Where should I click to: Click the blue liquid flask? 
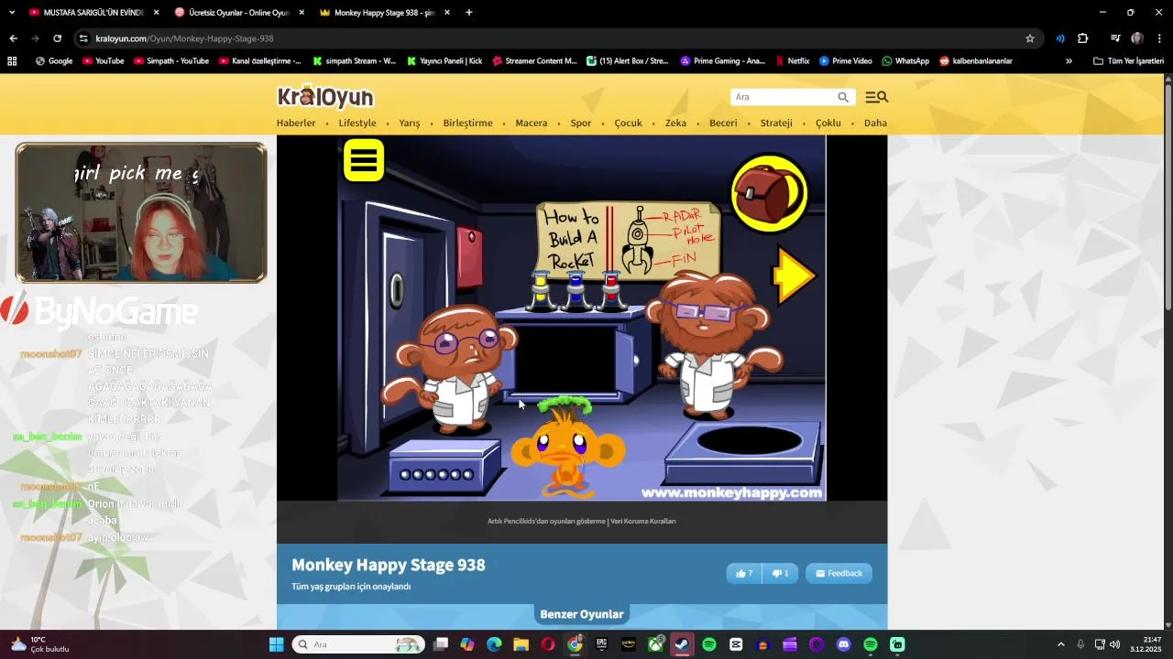[576, 291]
